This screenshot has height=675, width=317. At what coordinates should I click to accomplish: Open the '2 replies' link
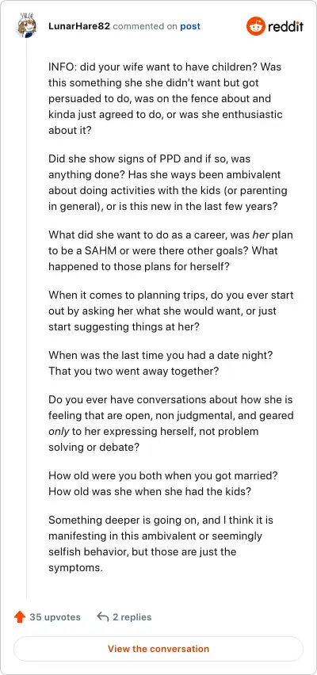132,617
